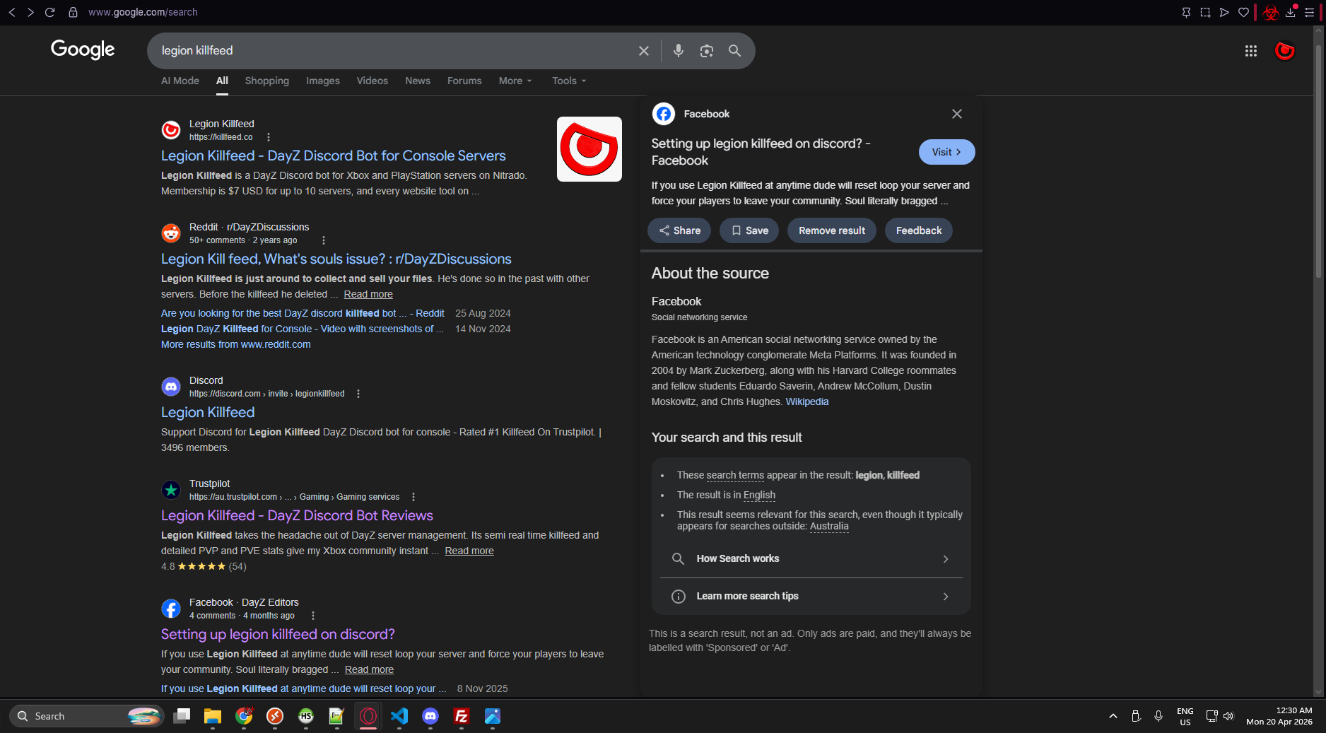Share the Facebook result
This screenshot has width=1326, height=733.
pyautogui.click(x=679, y=230)
